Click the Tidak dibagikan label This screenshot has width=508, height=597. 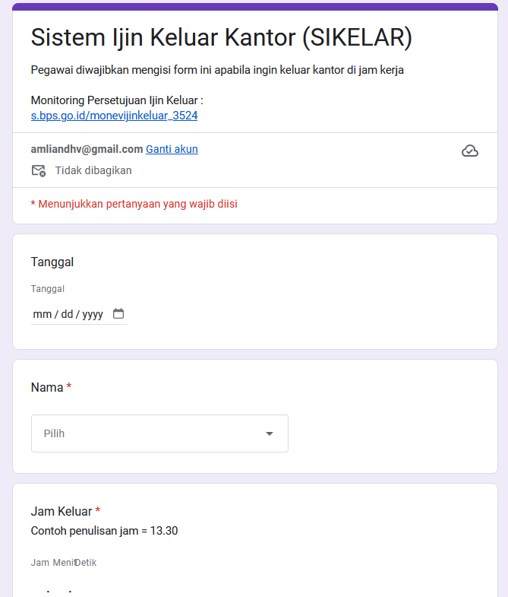click(93, 170)
